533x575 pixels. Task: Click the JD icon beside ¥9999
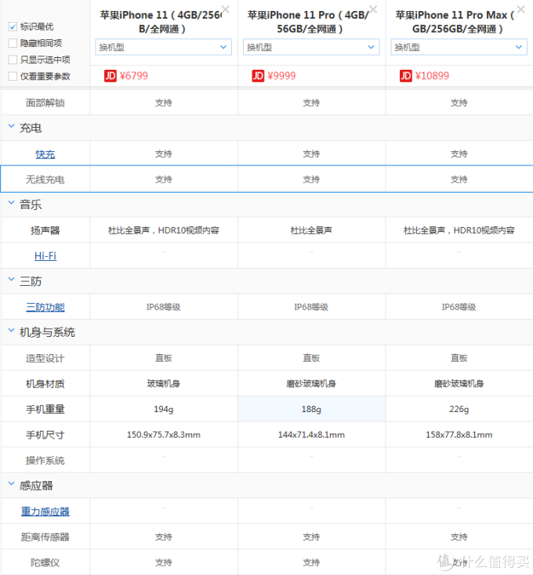click(x=258, y=76)
